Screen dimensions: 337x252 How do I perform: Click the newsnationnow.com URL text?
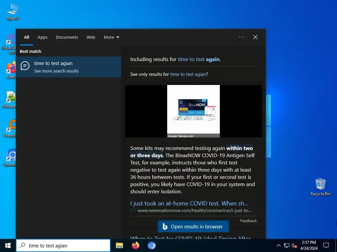194,210
